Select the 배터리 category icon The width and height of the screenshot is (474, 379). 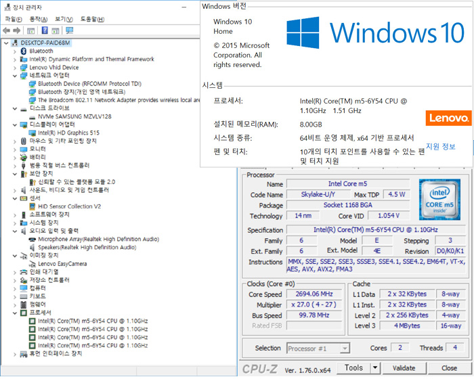(x=24, y=158)
